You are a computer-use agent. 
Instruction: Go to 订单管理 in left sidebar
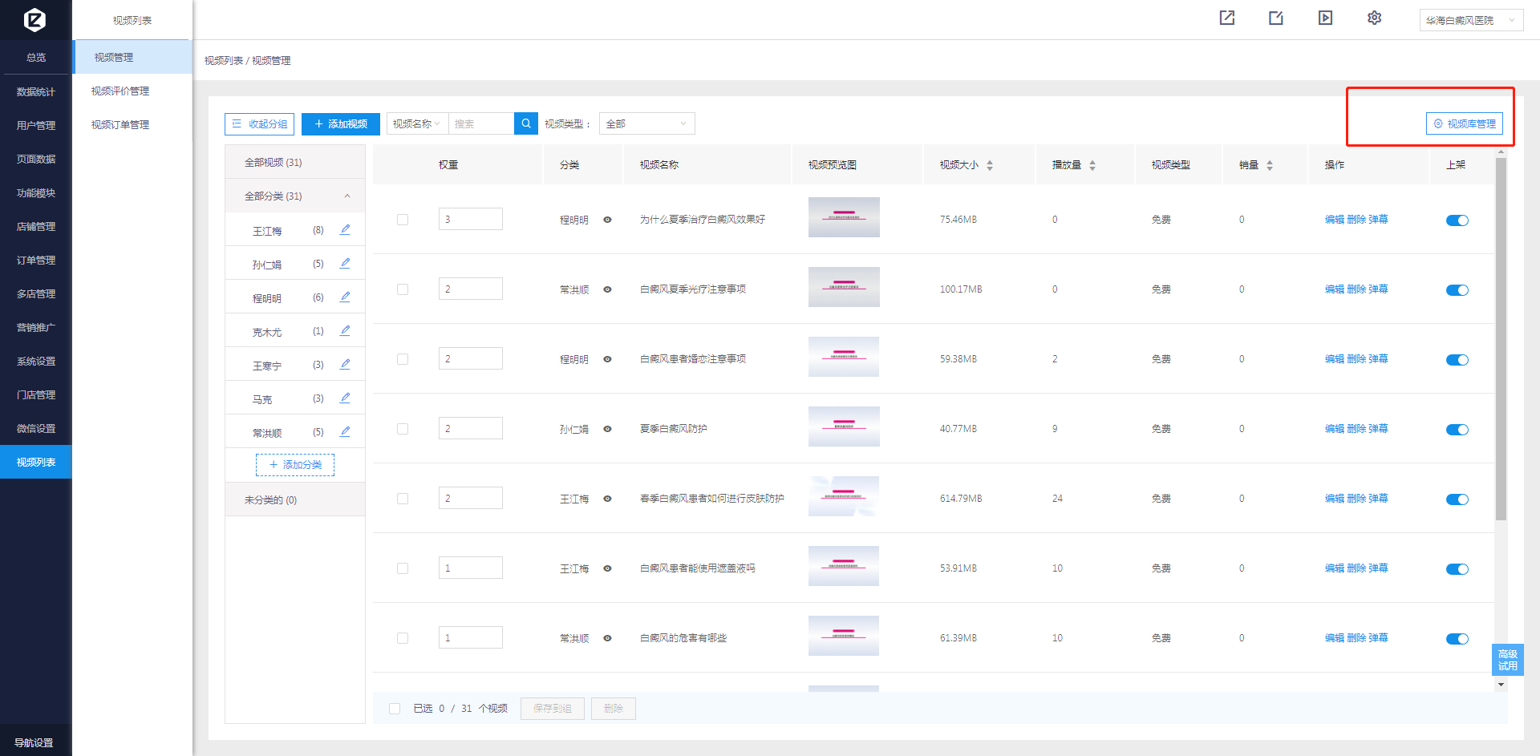pyautogui.click(x=36, y=261)
